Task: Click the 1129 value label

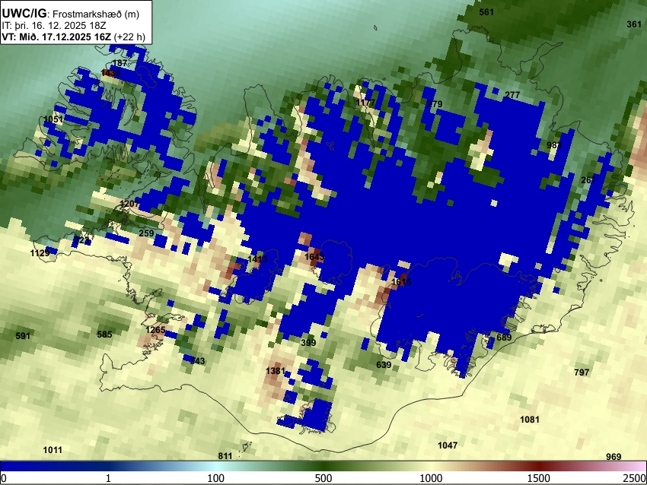Action: (x=40, y=252)
